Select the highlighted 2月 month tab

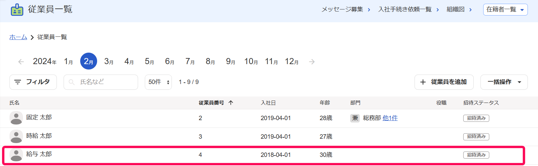pos(89,61)
